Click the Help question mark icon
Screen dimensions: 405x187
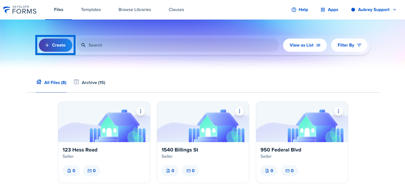pyautogui.click(x=294, y=10)
